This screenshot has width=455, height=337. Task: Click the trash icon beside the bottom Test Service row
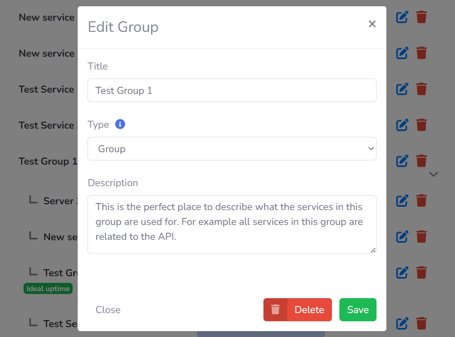pos(422,323)
